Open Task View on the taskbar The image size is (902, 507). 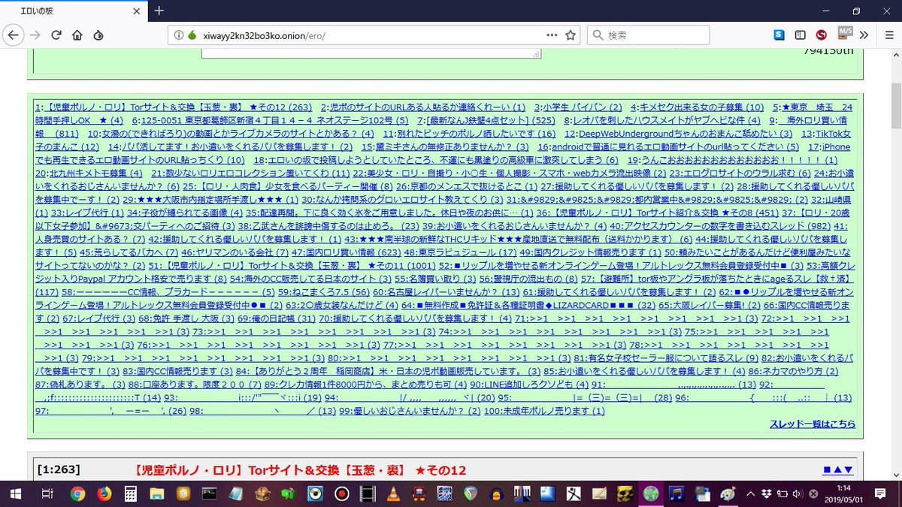point(47,493)
